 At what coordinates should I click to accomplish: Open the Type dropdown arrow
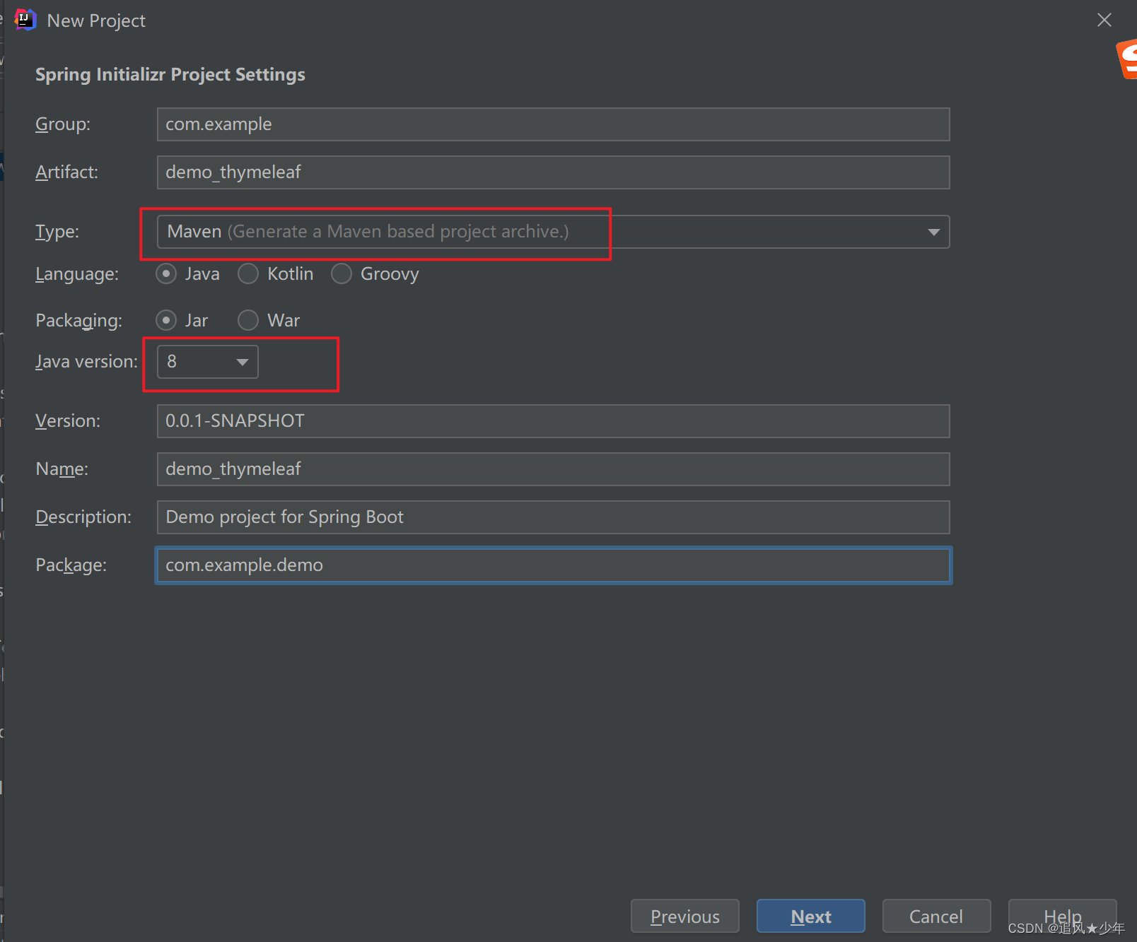pyautogui.click(x=933, y=232)
